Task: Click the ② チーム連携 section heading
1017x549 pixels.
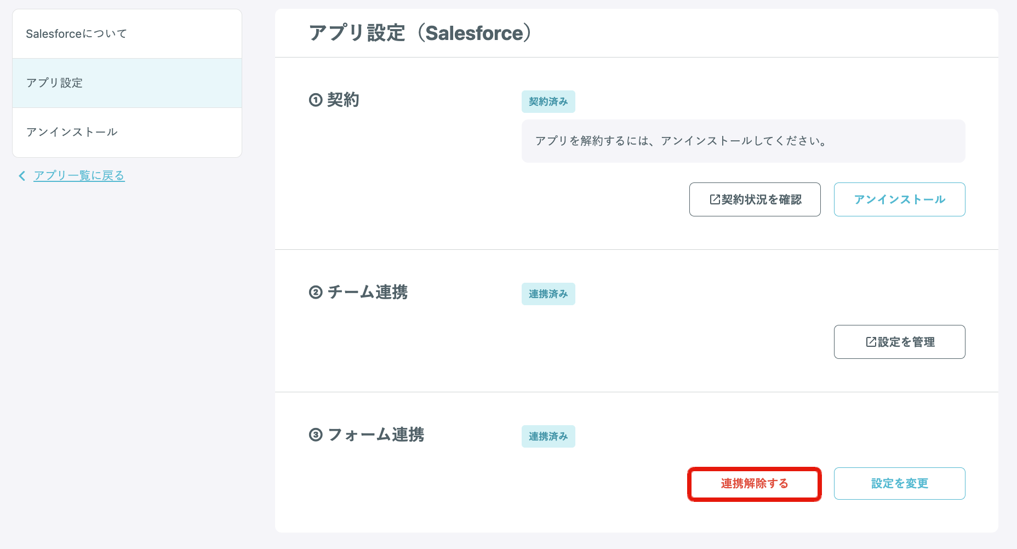Action: point(358,292)
